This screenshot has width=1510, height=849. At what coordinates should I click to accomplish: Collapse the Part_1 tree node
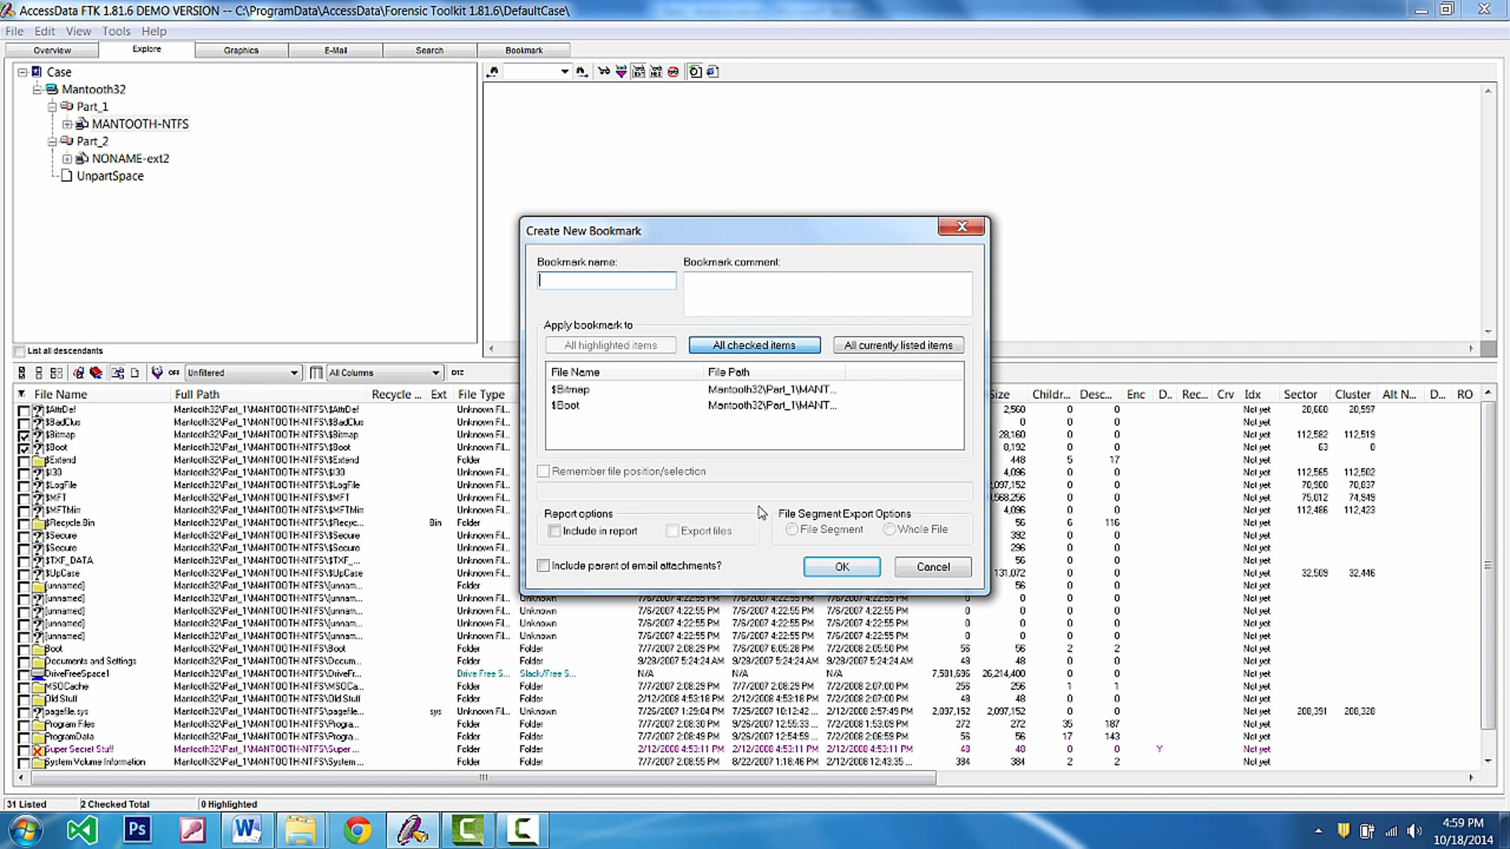coord(52,107)
